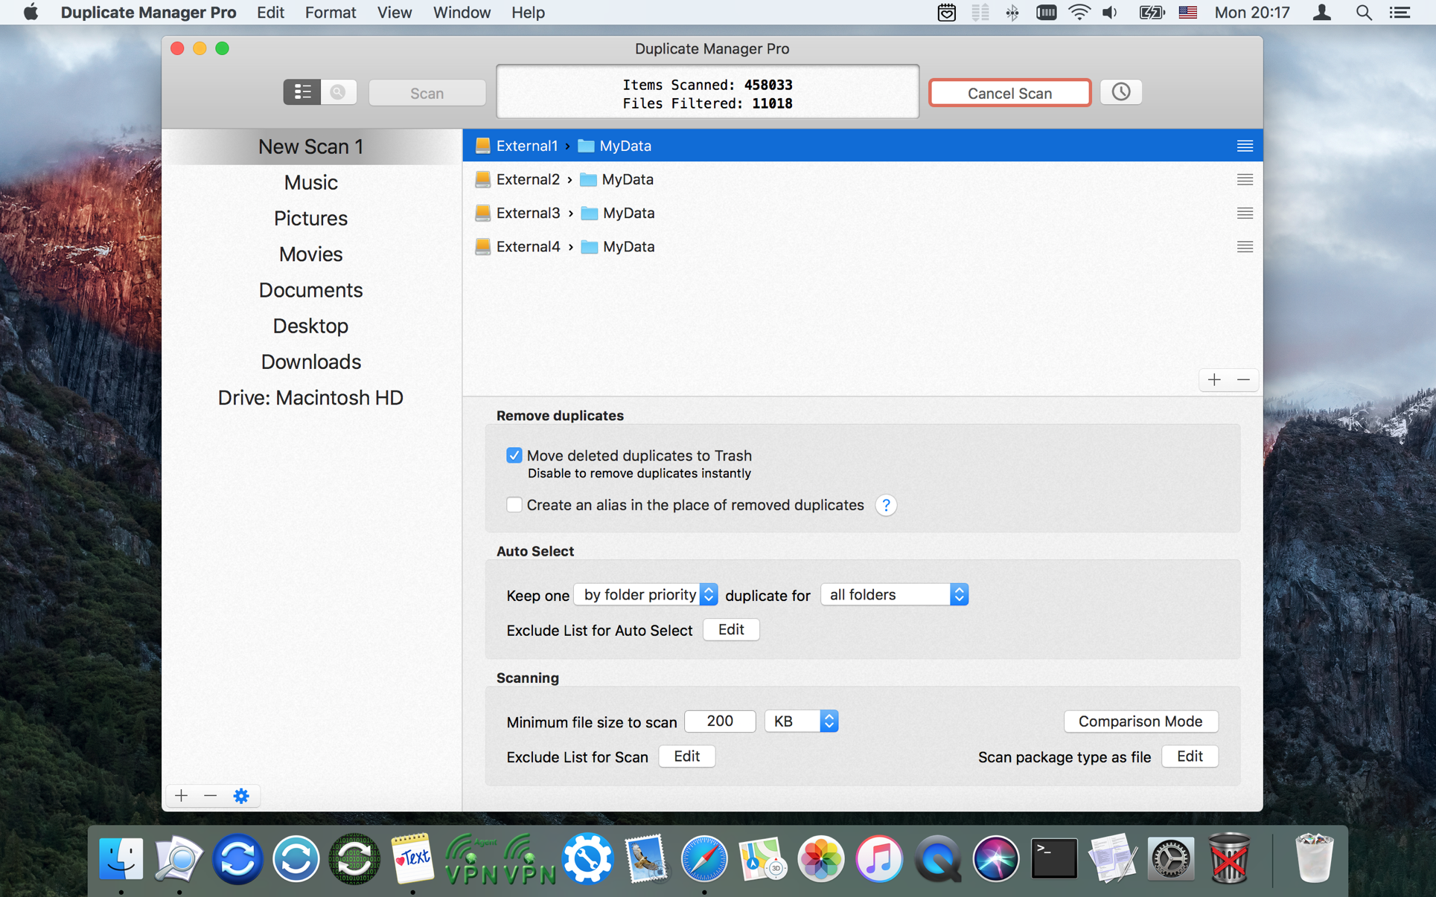Toggle Move deleted duplicates to Trash checkbox

point(514,456)
